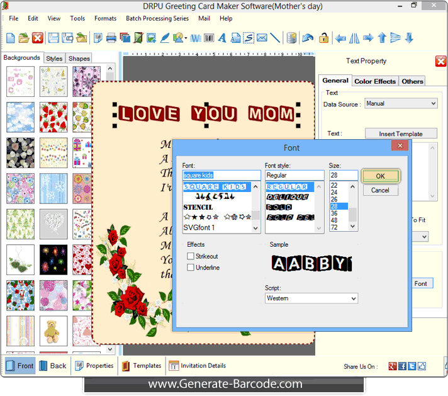The width and height of the screenshot is (448, 396).
Task: Click the Insert Template button
Action: [x=401, y=134]
